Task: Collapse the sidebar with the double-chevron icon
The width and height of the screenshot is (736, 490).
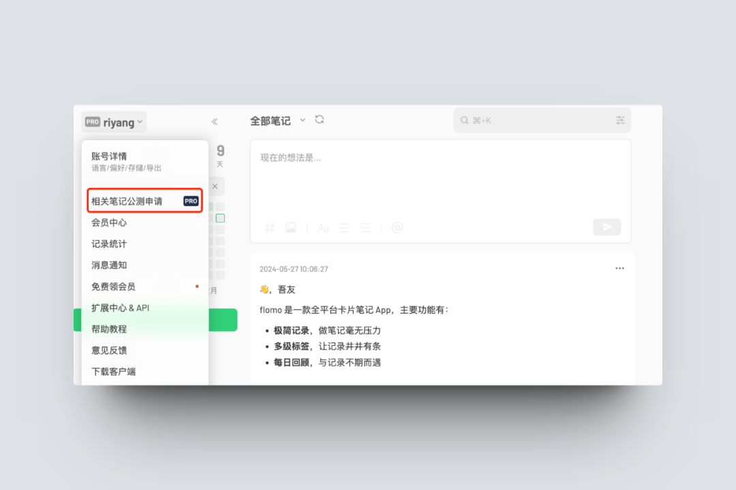Action: pyautogui.click(x=215, y=122)
